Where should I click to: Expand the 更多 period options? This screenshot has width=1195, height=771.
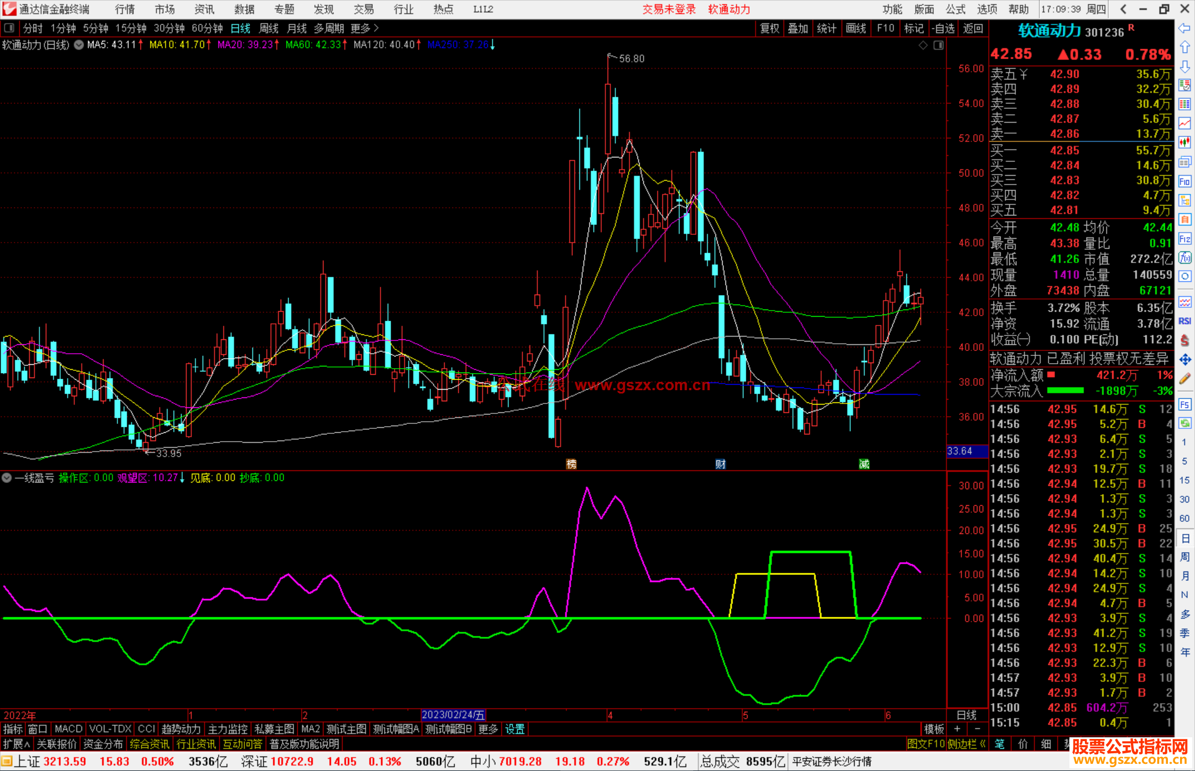pos(365,28)
